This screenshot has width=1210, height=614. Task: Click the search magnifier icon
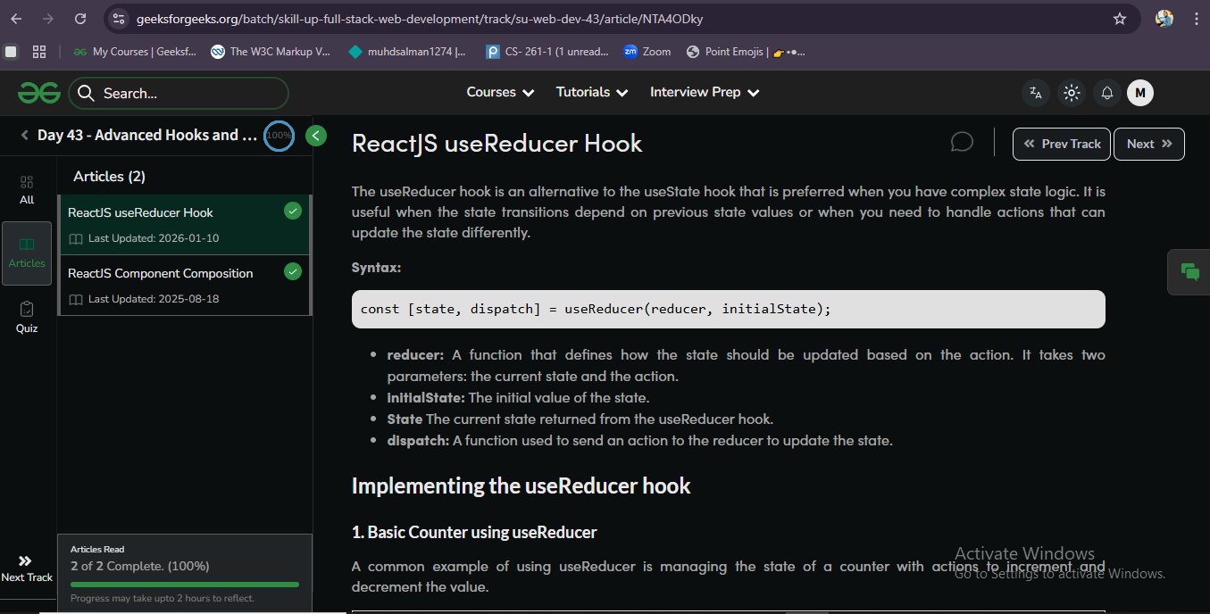coord(86,93)
